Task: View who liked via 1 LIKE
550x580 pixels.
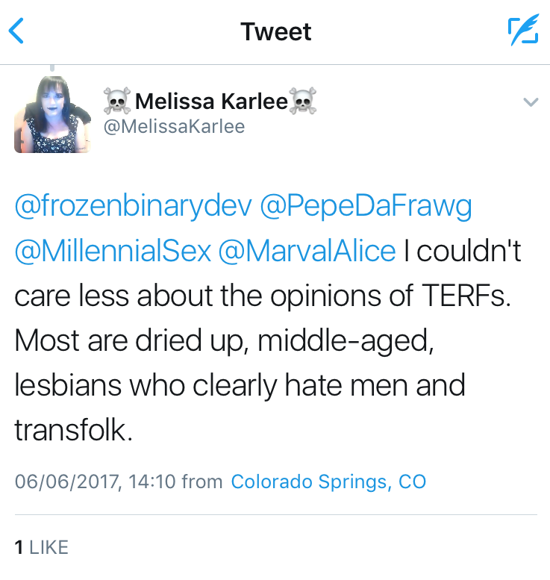Action: pyautogui.click(x=42, y=547)
